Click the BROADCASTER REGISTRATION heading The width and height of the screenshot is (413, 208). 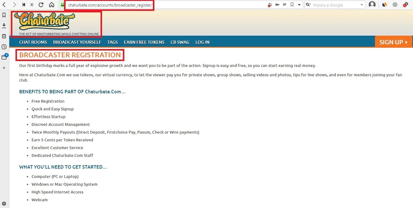coord(70,55)
